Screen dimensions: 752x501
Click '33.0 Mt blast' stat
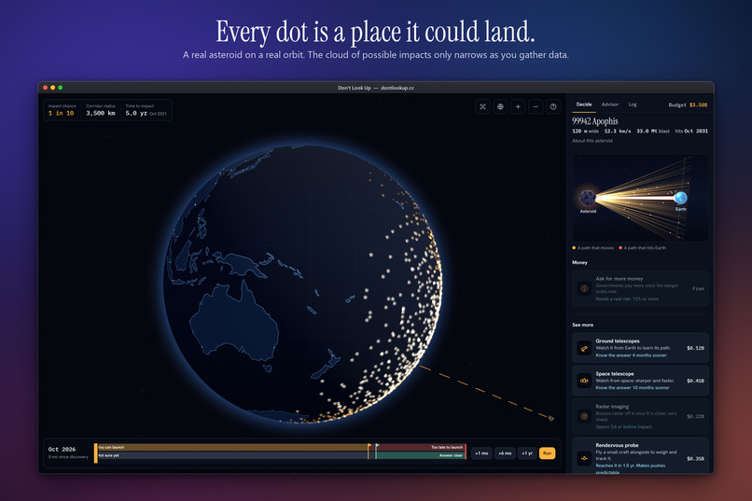(x=653, y=131)
